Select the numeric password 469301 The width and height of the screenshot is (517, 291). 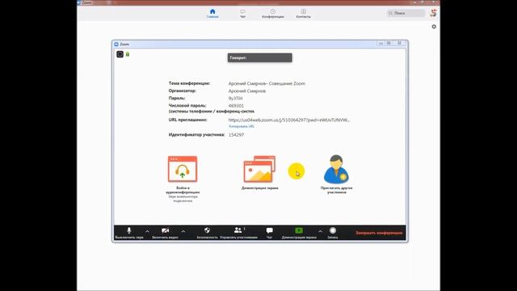(236, 106)
